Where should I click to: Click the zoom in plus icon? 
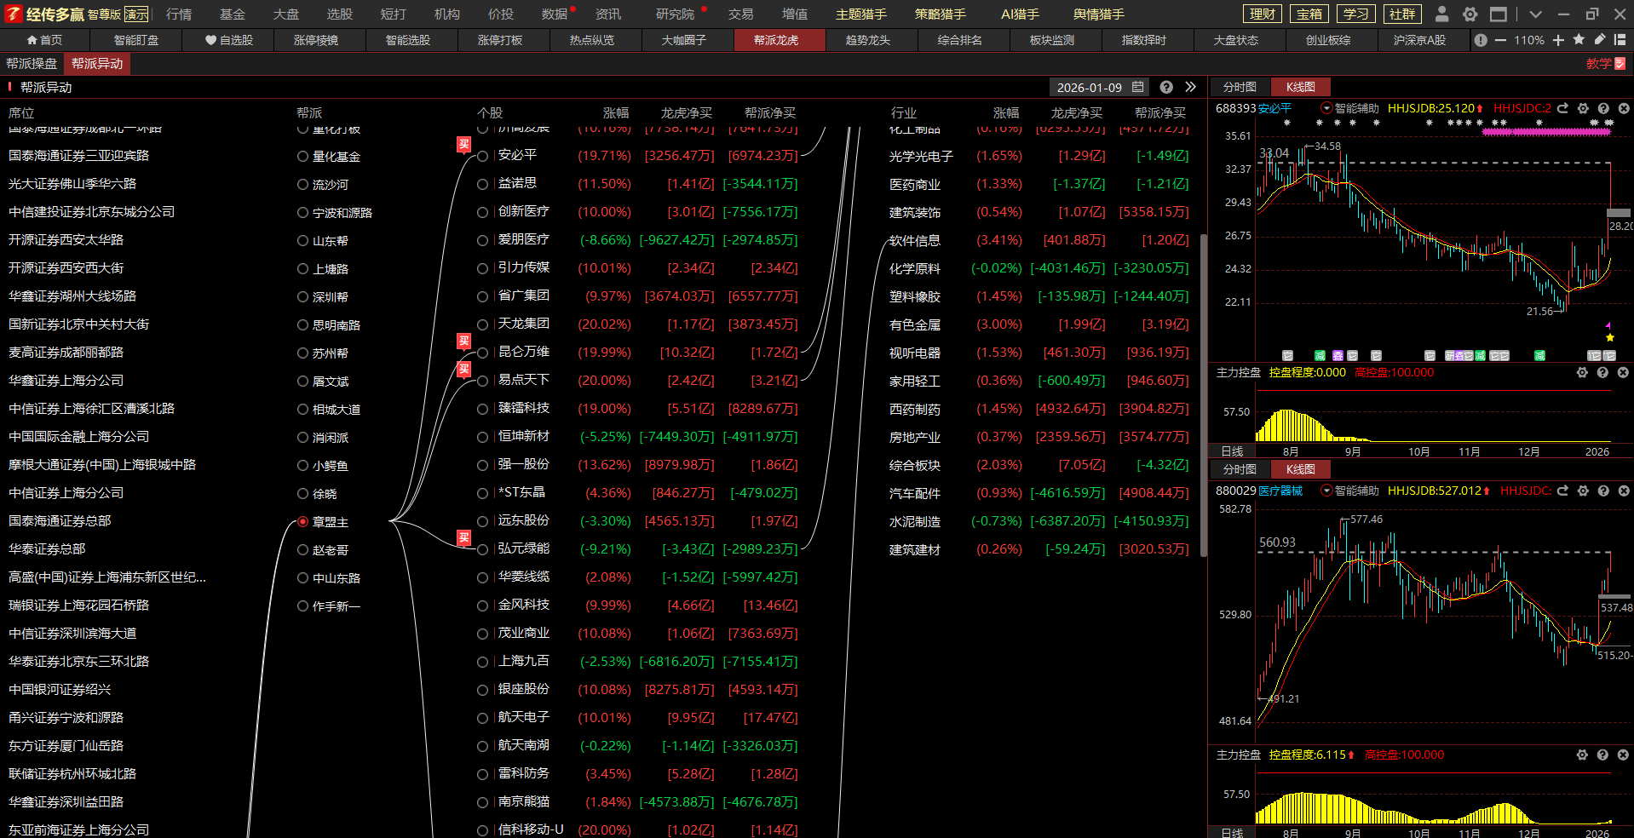[x=1558, y=40]
